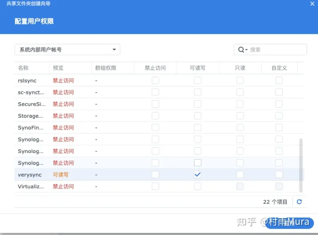This screenshot has width=318, height=235.
Task: Select the Virtualiz... user name
Action: (x=31, y=187)
